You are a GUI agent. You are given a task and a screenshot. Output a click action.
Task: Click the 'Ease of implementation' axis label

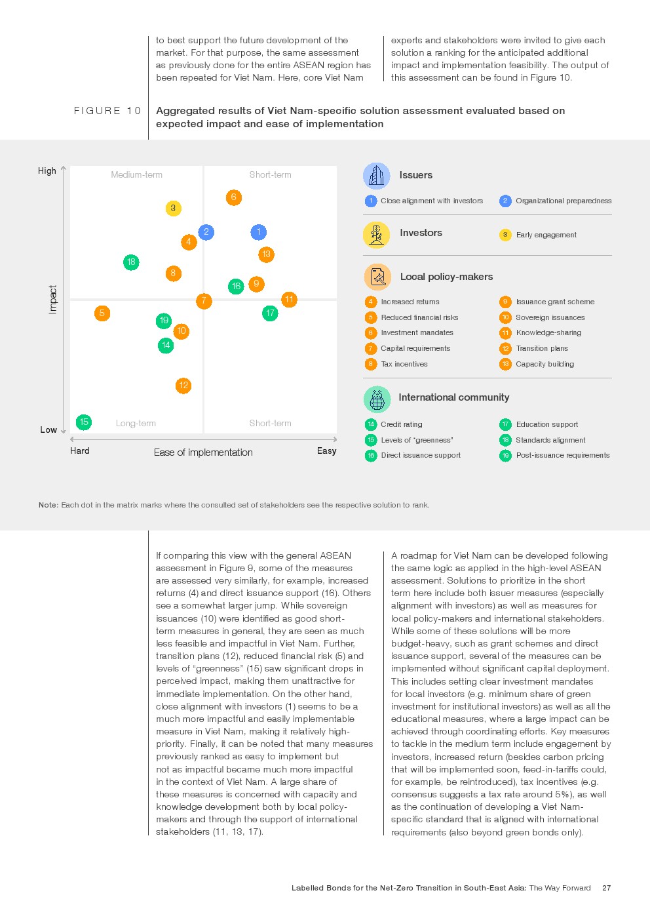point(203,452)
